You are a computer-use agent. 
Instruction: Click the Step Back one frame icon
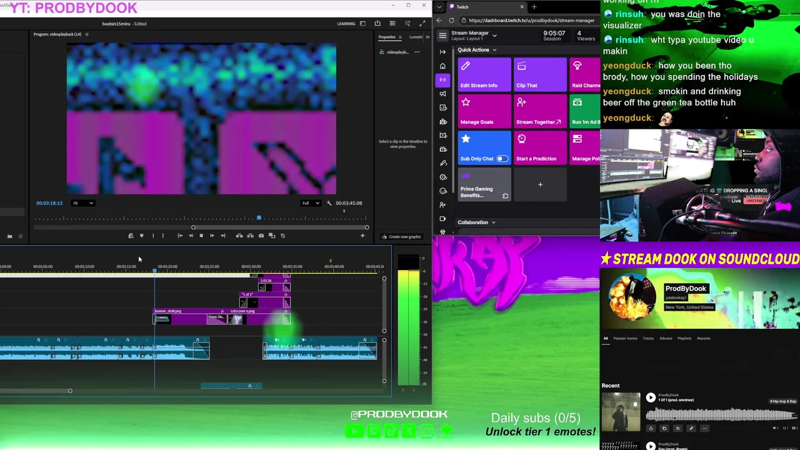tap(191, 236)
